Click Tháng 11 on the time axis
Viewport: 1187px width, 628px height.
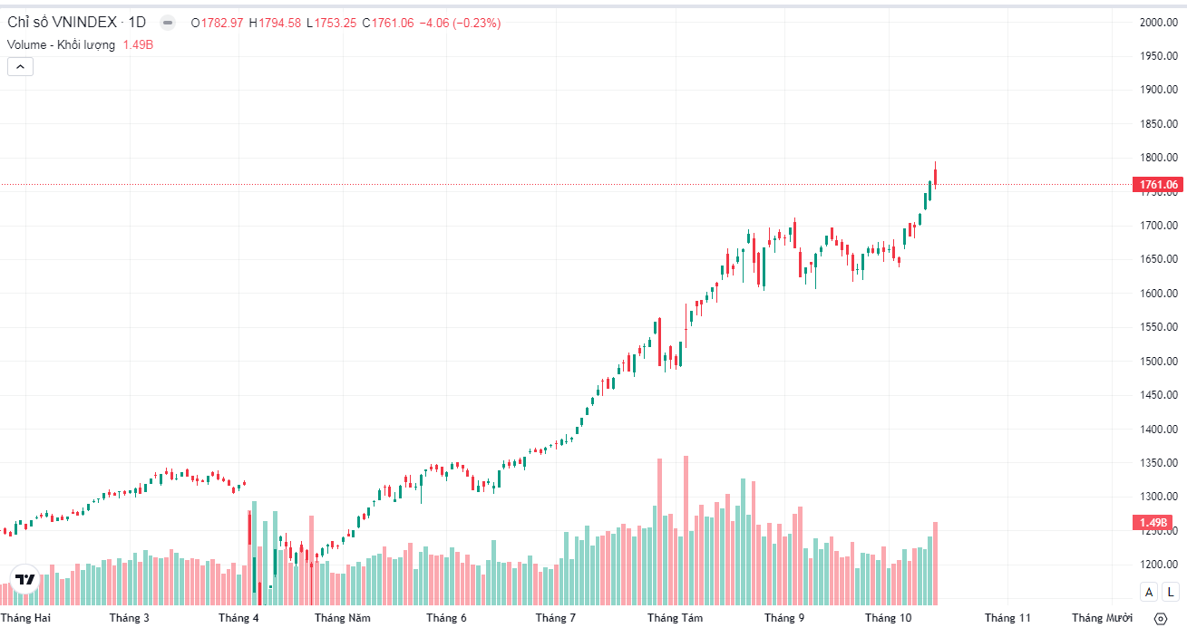click(x=1007, y=618)
